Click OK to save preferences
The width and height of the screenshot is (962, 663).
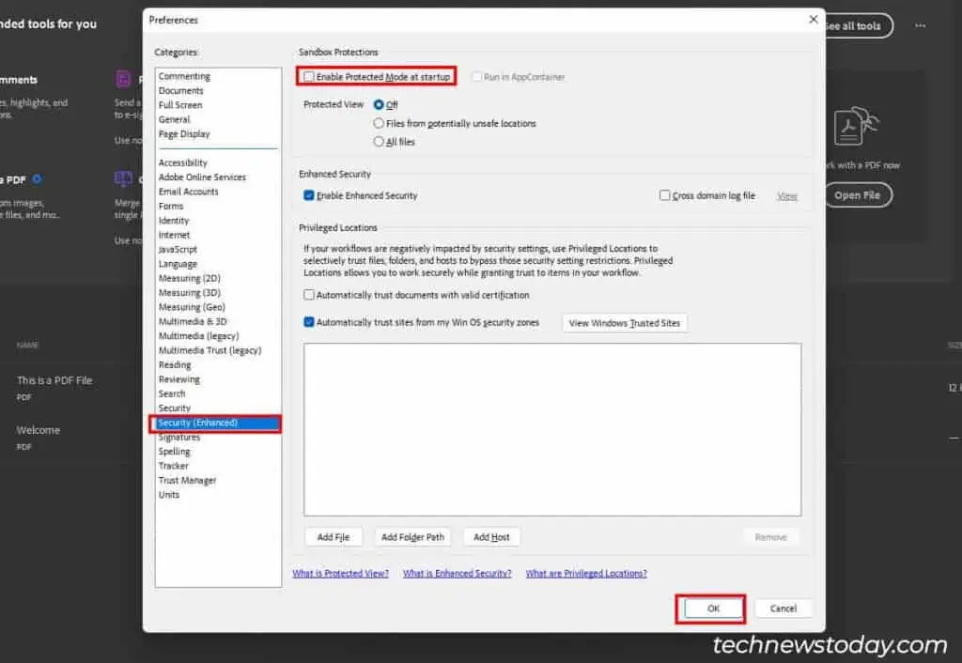pos(711,609)
